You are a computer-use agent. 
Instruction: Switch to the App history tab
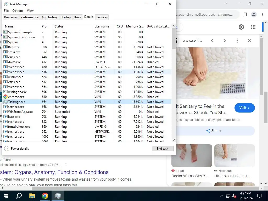49,17
